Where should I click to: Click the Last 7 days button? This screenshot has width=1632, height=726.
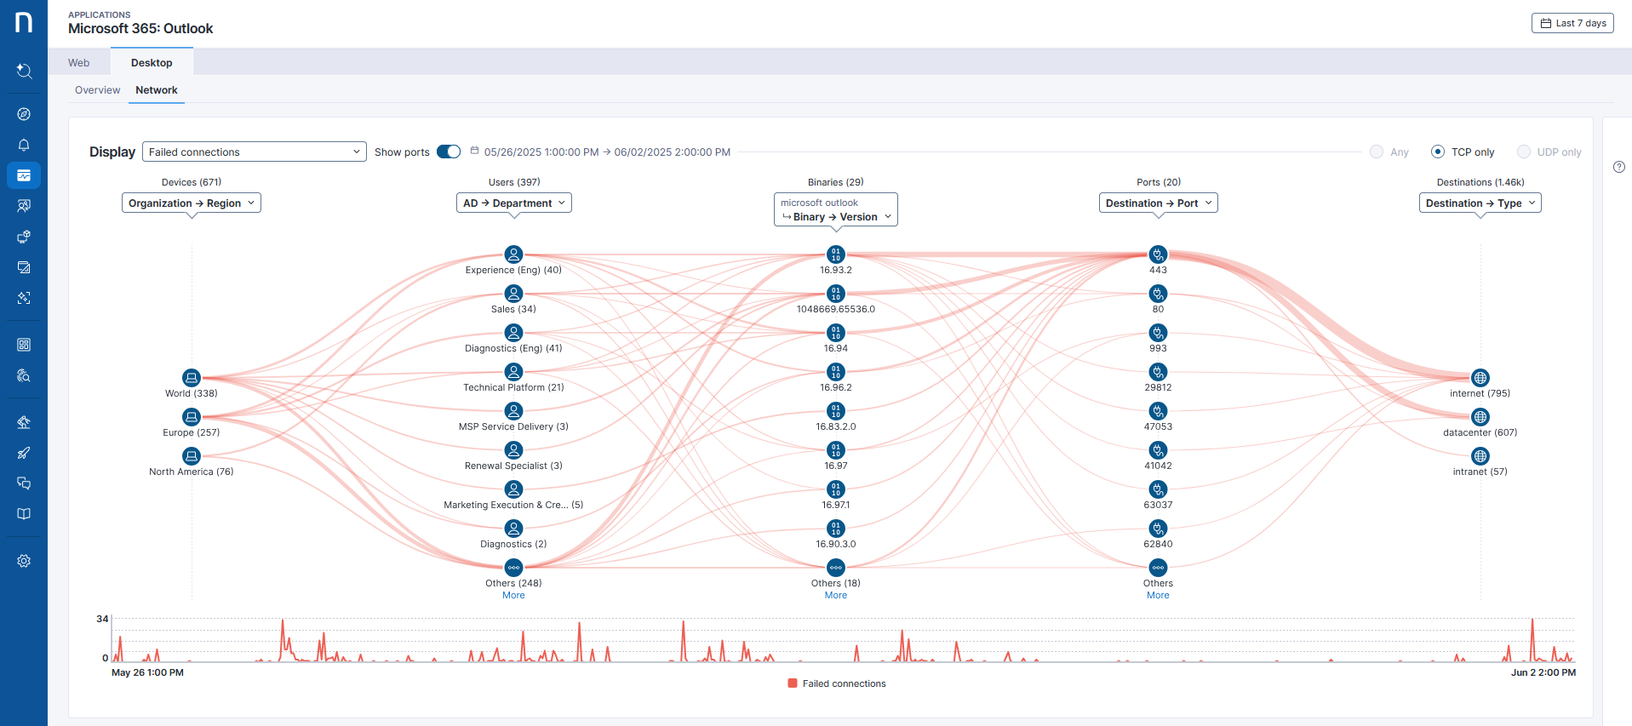[x=1572, y=23]
